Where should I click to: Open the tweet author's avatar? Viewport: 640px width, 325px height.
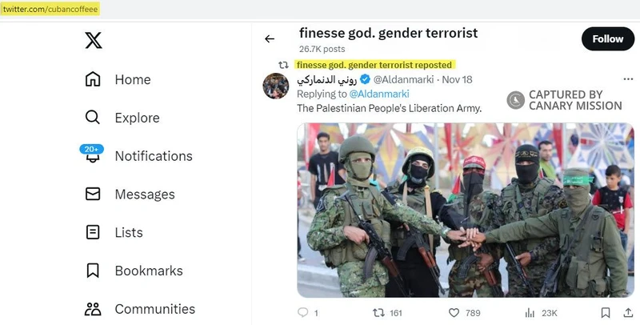276,86
